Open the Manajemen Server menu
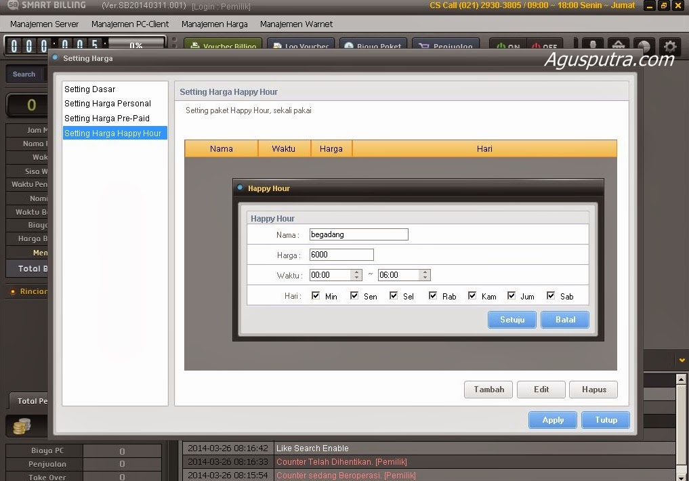689x481 pixels. pos(45,24)
